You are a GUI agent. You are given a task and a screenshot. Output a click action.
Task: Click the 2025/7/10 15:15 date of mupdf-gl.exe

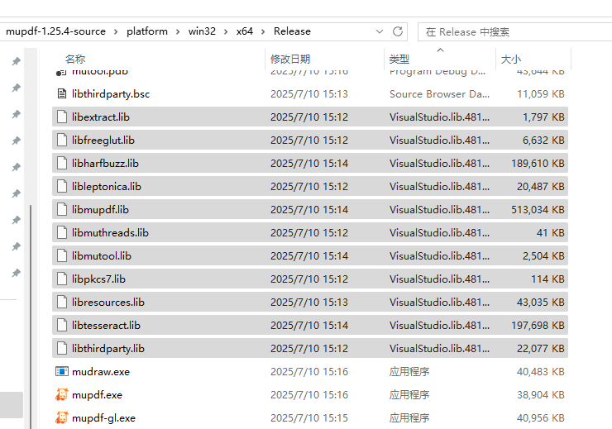[x=309, y=417]
